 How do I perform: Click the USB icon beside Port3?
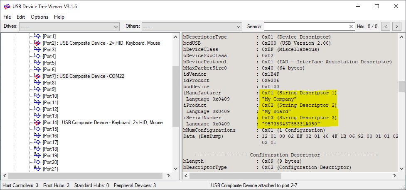click(37, 49)
